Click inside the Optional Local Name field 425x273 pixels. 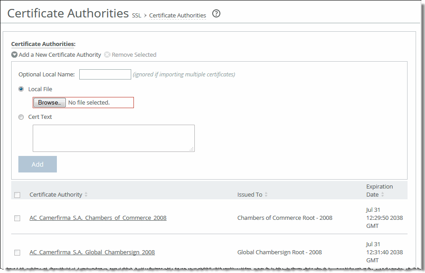tap(105, 74)
